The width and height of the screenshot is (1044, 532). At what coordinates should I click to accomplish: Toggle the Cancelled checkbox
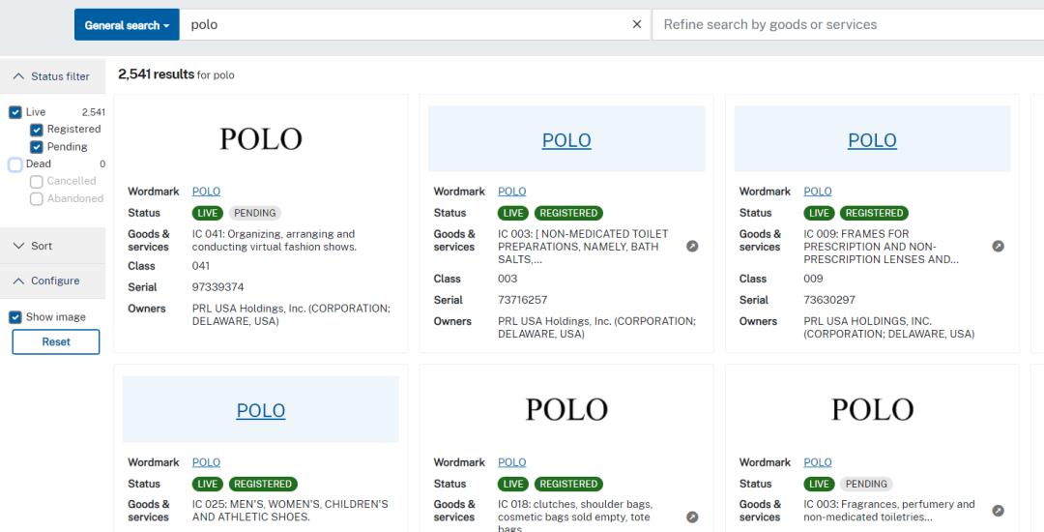pos(37,181)
